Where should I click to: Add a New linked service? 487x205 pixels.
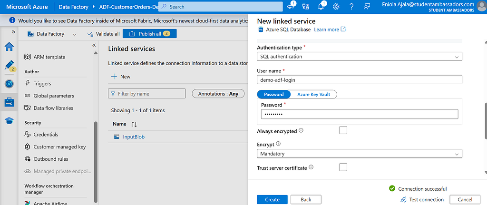pos(121,77)
